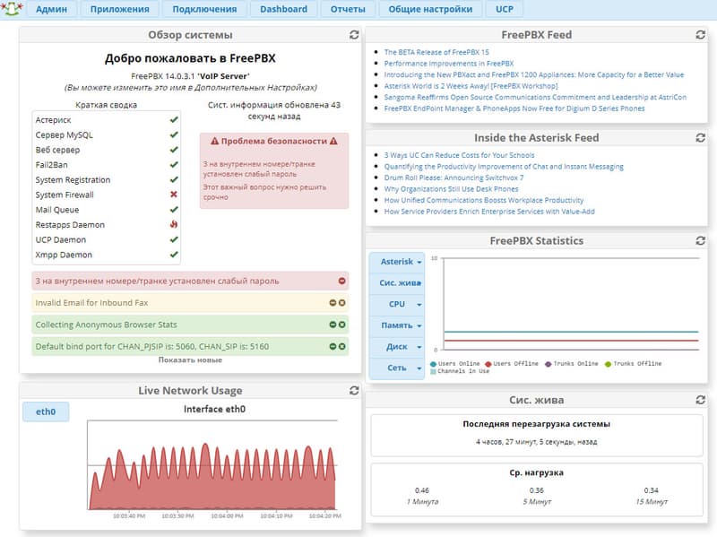Refresh the Сис. жива panel
Screen dimensions: 717x537
pyautogui.click(x=700, y=400)
